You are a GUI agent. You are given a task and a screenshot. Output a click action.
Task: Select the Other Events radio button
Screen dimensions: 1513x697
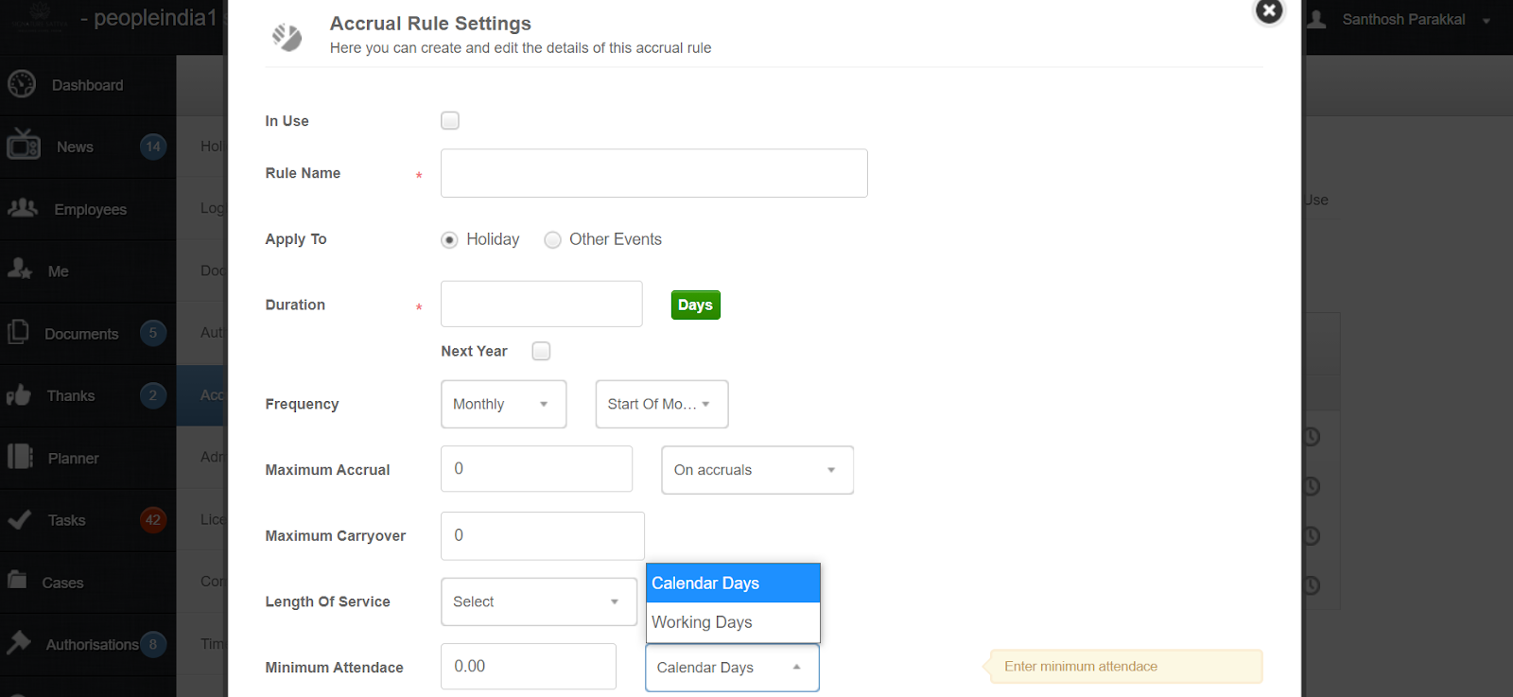coord(553,240)
